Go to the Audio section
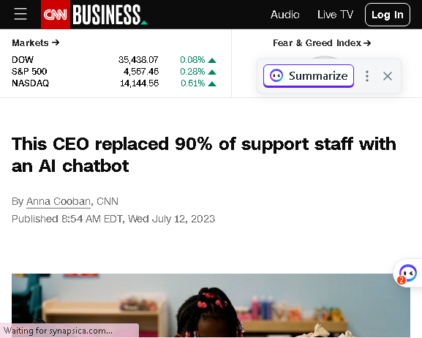 [x=285, y=15]
